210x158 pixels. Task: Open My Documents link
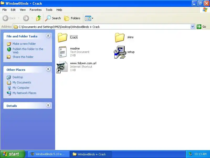tap(22, 82)
